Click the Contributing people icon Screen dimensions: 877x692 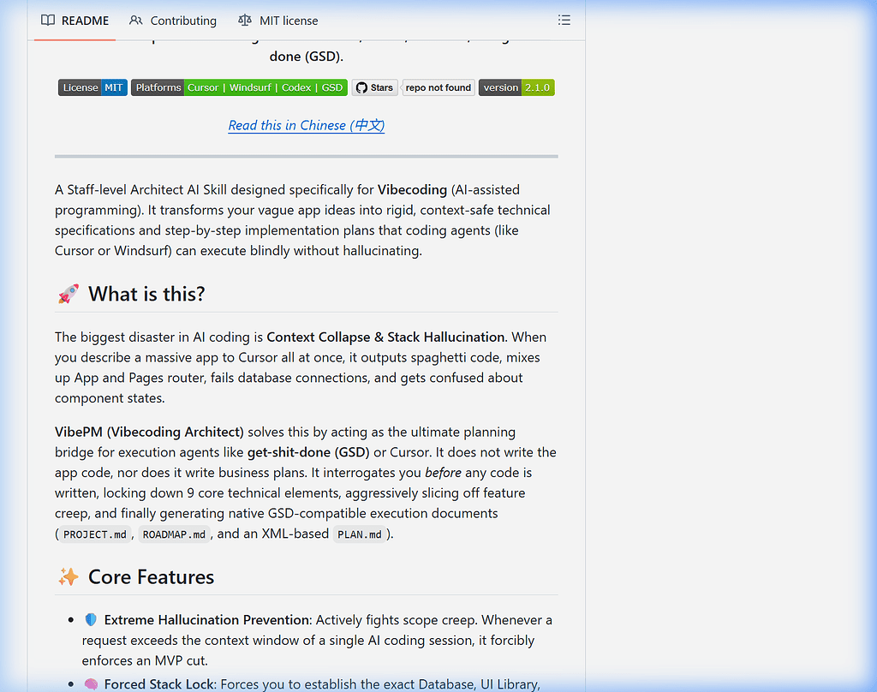coord(135,21)
